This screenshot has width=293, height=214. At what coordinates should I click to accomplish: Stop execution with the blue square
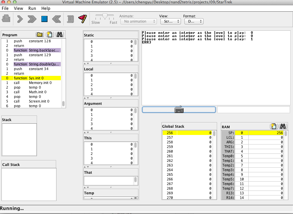[44, 19]
